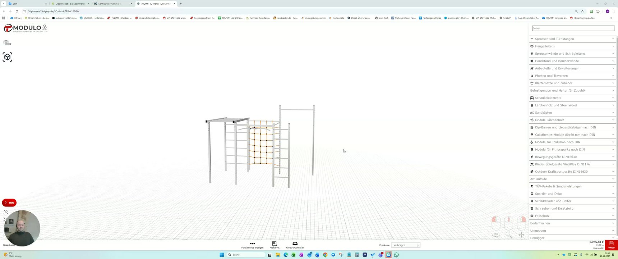Open Module zur Inklusion nach DIN
Image resolution: width=618 pixels, height=259 pixels.
pyautogui.click(x=572, y=142)
